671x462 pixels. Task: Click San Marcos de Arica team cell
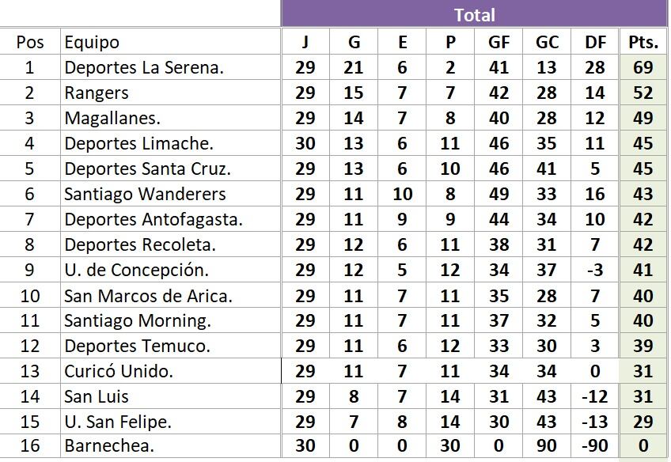(170, 296)
